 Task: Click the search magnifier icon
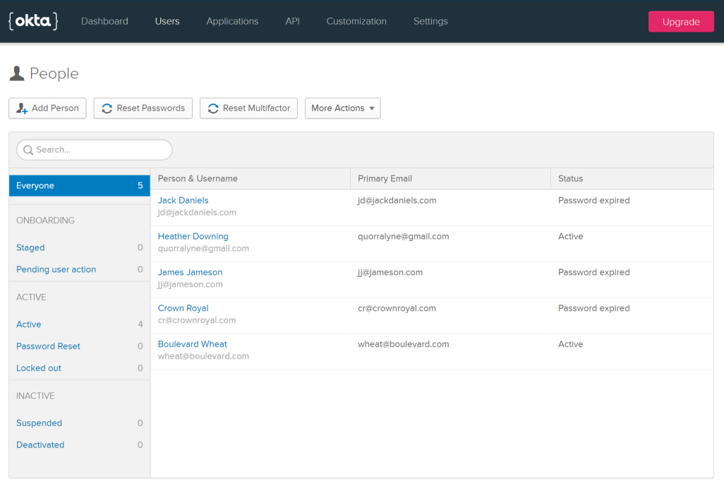point(28,150)
